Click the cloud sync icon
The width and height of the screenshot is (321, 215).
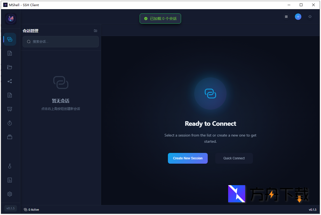click(x=310, y=17)
